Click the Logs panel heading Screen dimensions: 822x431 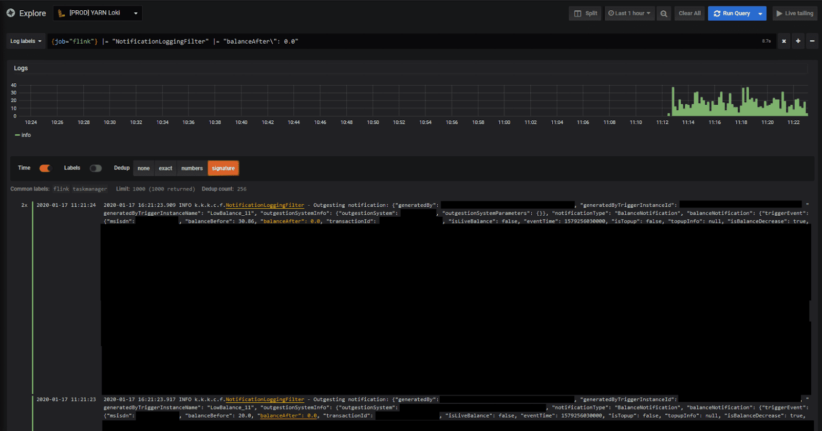tap(21, 68)
